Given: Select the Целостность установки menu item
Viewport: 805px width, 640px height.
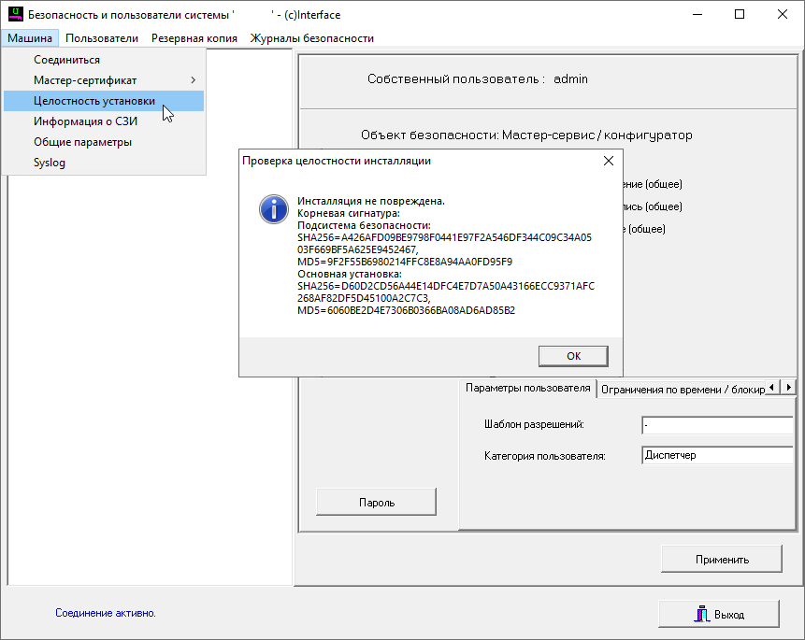Looking at the screenshot, I should pyautogui.click(x=93, y=101).
